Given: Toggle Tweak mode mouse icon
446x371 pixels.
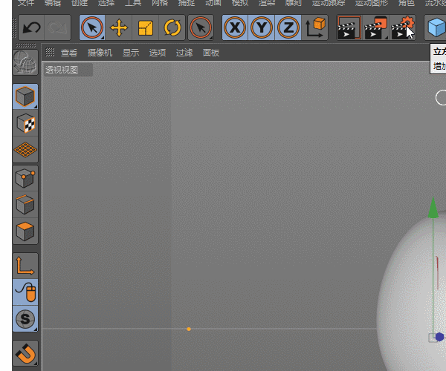Looking at the screenshot, I should 25,292.
